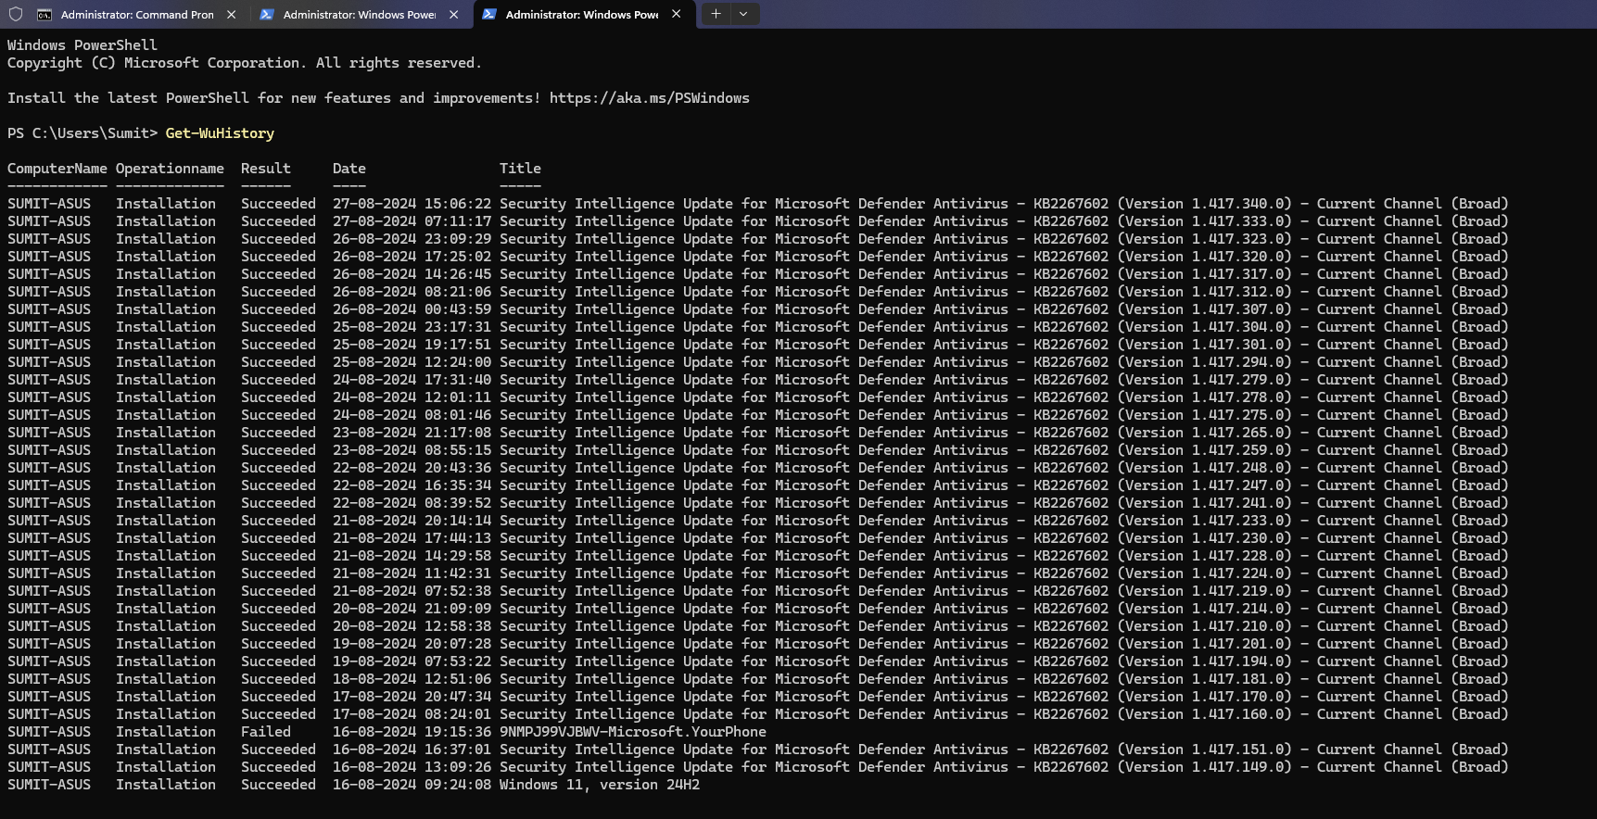The width and height of the screenshot is (1597, 819).
Task: Click the 9NMPJ99VJBWV-Microsoft.YourPhone title
Action: coord(633,732)
